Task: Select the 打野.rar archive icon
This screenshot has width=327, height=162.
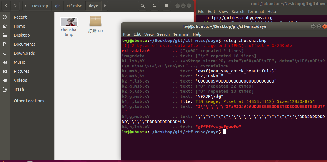Action: [x=95, y=21]
